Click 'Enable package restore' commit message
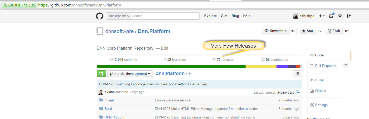The image size is (369, 119). coord(173,100)
